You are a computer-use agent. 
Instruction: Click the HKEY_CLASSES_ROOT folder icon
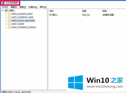click(9, 14)
